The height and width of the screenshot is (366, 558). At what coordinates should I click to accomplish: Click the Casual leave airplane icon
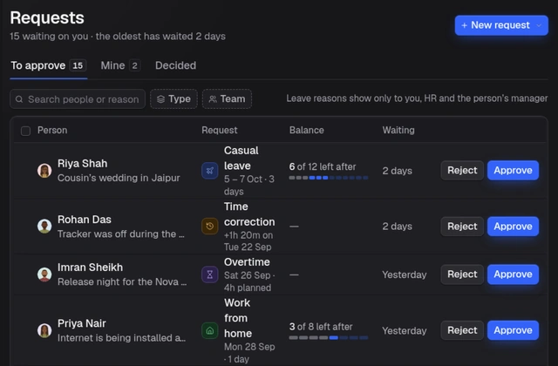click(x=210, y=171)
